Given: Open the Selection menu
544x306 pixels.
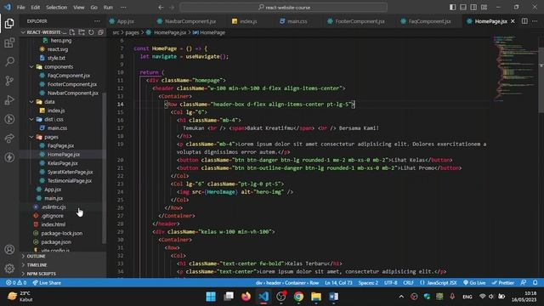Looking at the screenshot, I should click(57, 8).
